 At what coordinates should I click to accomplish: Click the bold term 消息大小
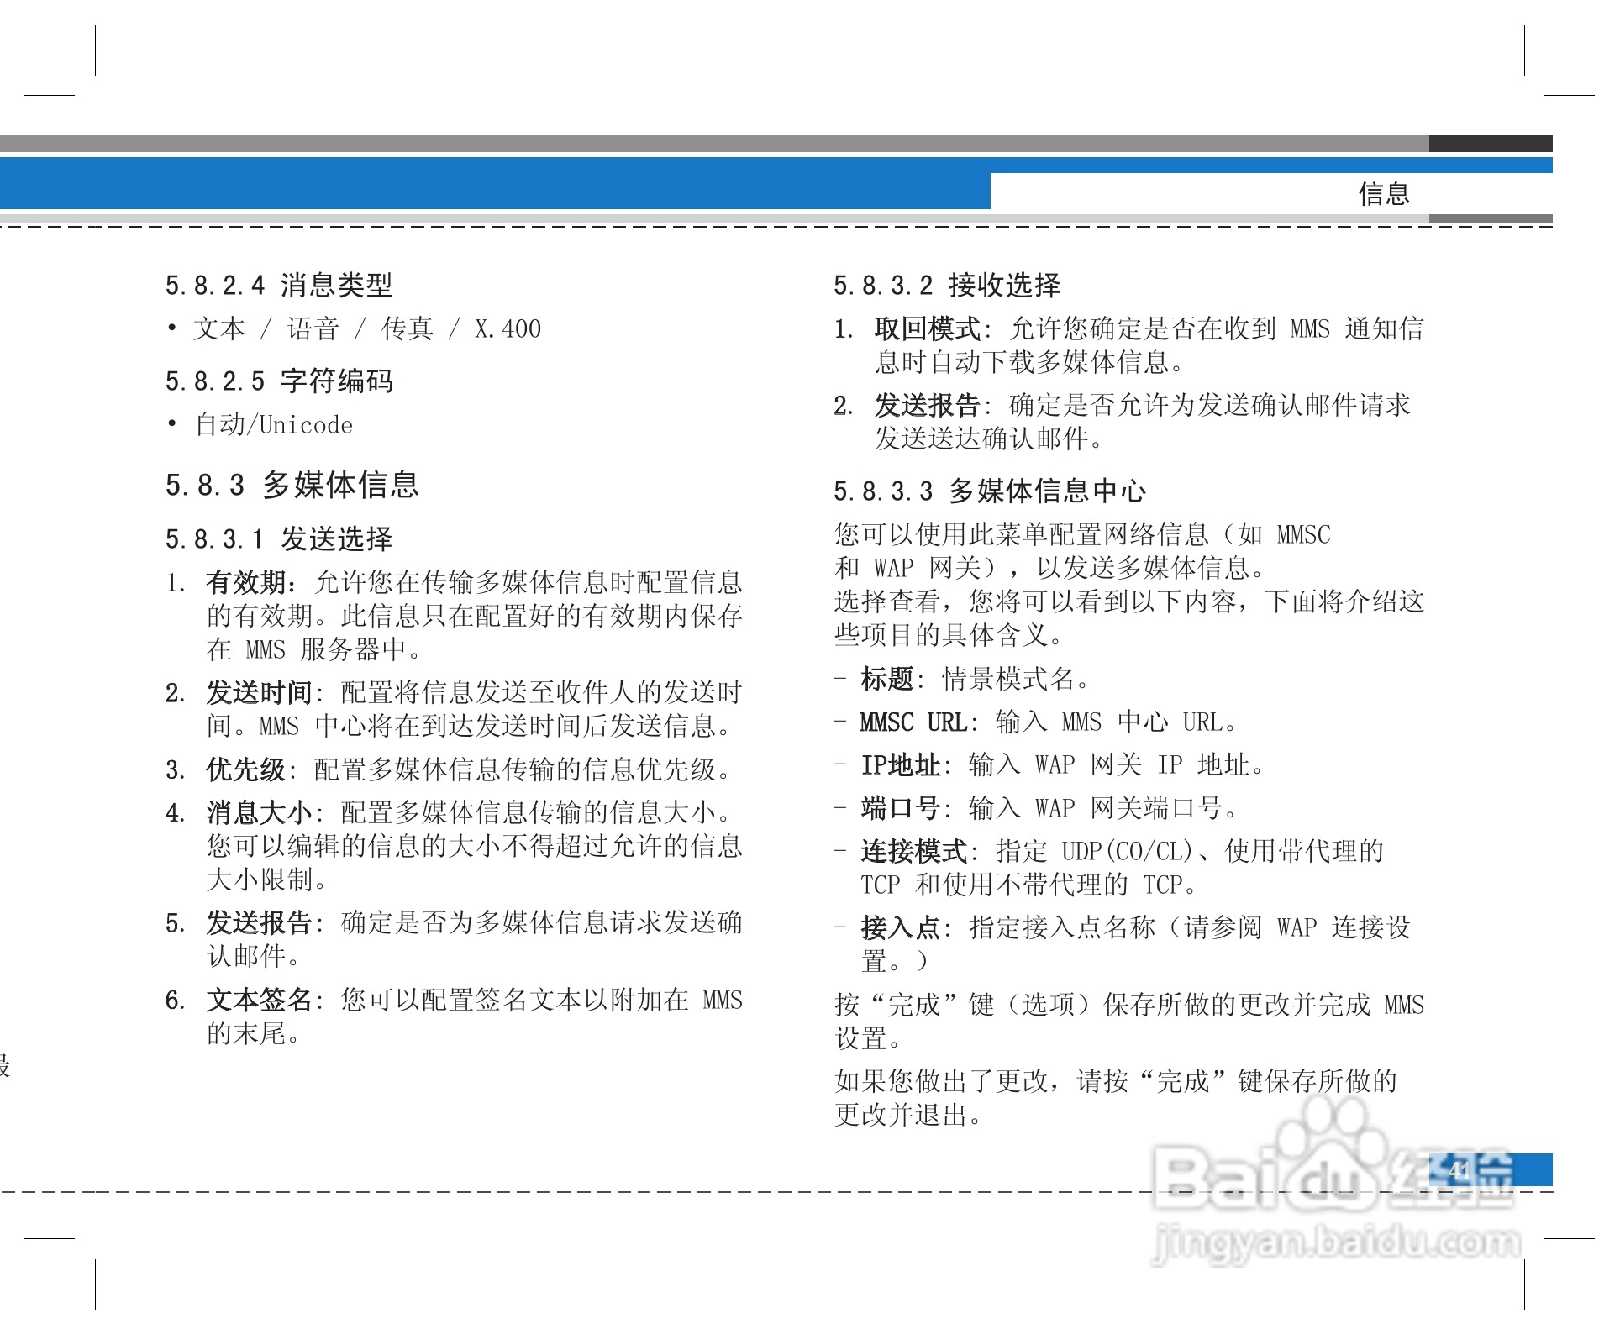pyautogui.click(x=260, y=812)
